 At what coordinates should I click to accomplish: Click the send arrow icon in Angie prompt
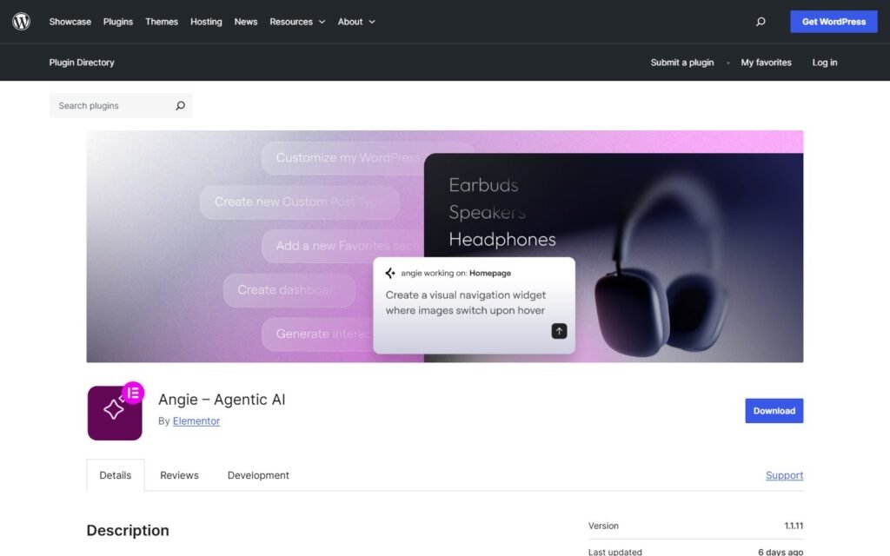click(559, 331)
